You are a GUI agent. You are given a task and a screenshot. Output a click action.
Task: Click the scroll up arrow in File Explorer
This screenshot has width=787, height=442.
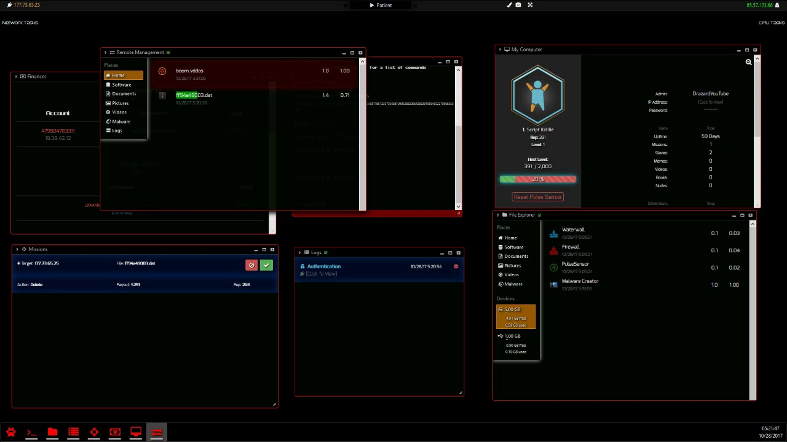(x=753, y=223)
